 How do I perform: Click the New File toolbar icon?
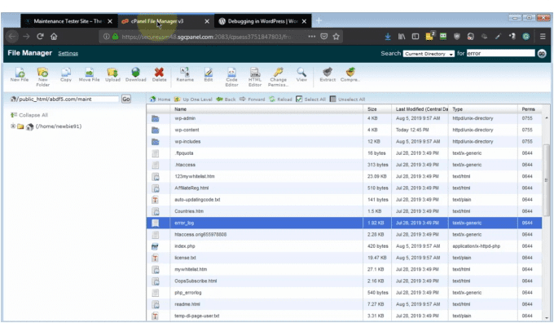[20, 75]
